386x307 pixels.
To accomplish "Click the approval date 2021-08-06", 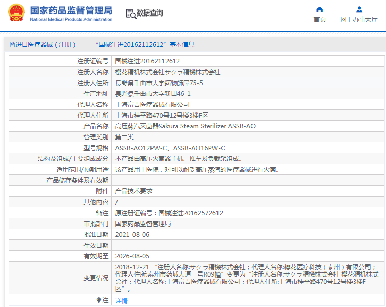I will (x=132, y=235).
